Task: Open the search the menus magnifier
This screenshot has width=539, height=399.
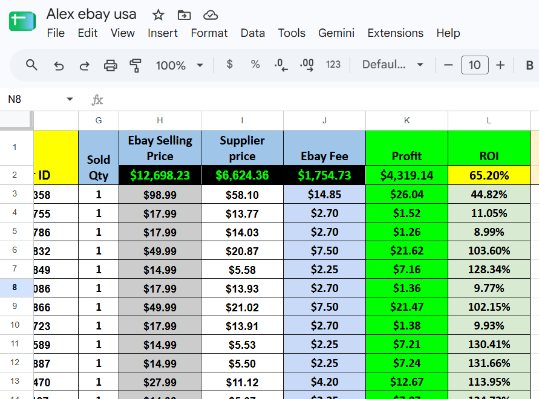Action: 31,65
